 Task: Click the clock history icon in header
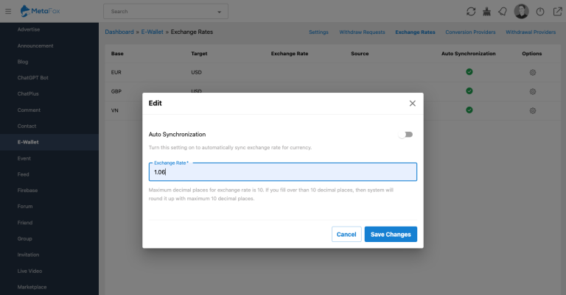540,12
